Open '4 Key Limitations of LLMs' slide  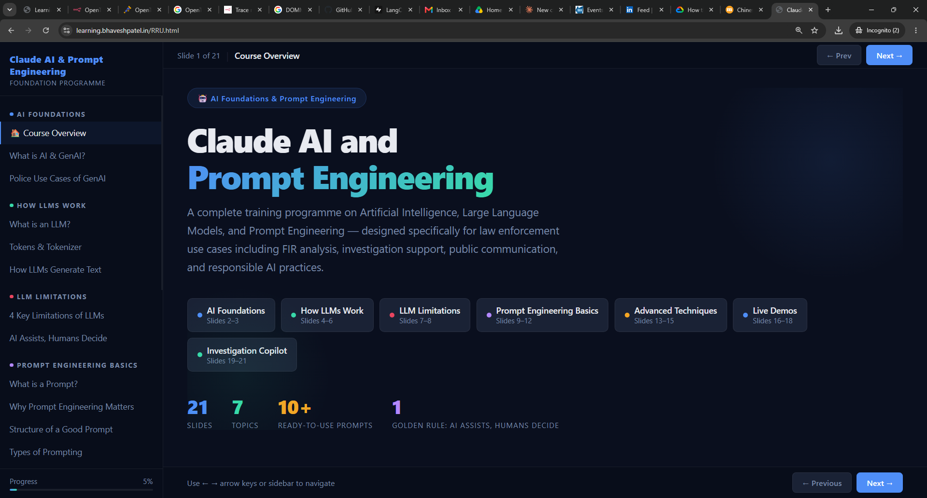(81, 316)
